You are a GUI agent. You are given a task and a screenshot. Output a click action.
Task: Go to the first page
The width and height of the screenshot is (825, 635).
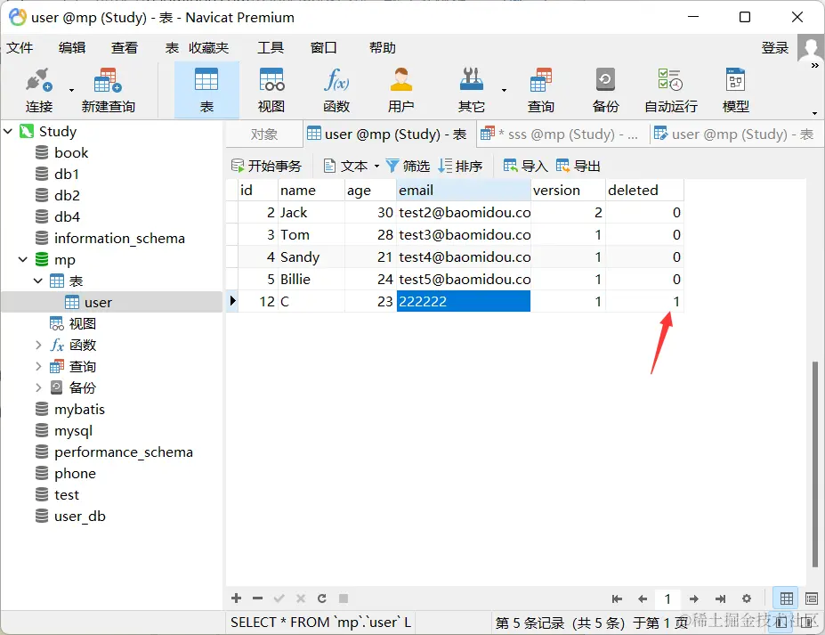[617, 598]
